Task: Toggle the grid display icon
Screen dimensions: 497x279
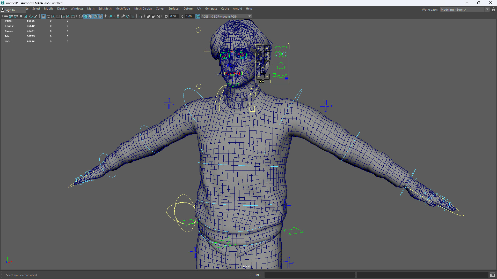Action: coord(43,16)
